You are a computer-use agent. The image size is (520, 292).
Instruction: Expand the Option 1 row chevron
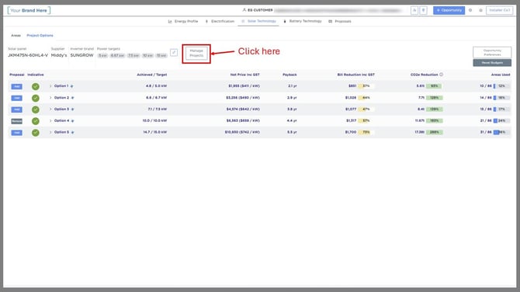50,86
